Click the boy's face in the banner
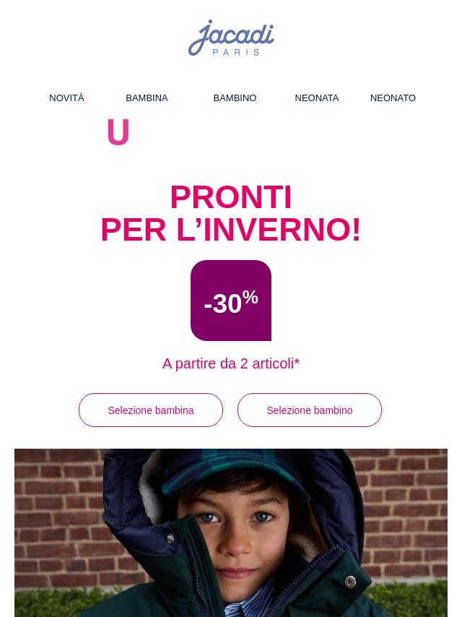Viewport: 462px width, 617px height. [235, 539]
